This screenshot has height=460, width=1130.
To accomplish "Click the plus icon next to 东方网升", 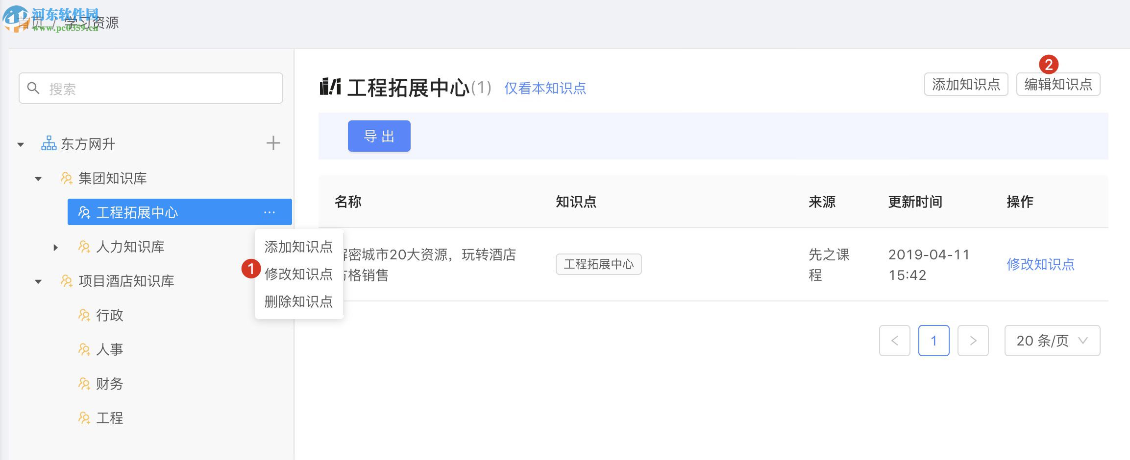I will 273,143.
